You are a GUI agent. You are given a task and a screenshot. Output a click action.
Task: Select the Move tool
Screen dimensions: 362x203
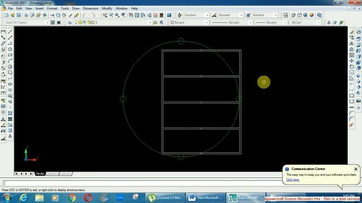352,61
